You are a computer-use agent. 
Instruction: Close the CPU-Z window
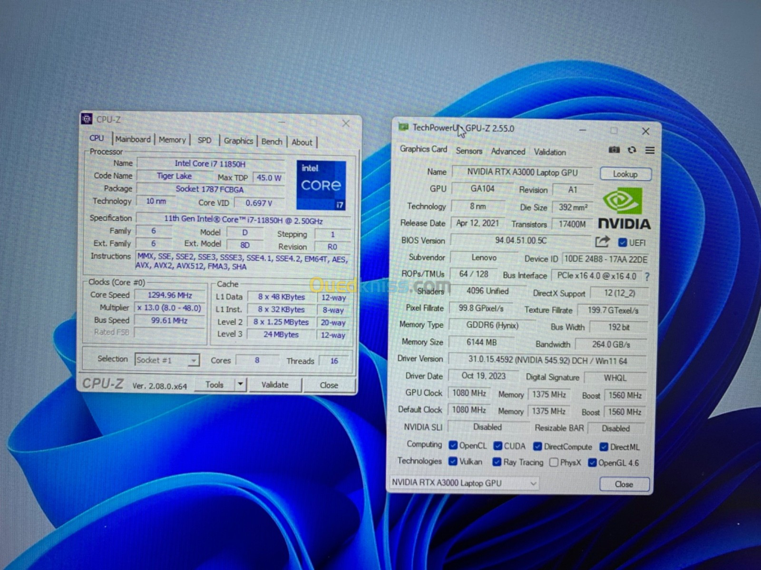(x=346, y=123)
